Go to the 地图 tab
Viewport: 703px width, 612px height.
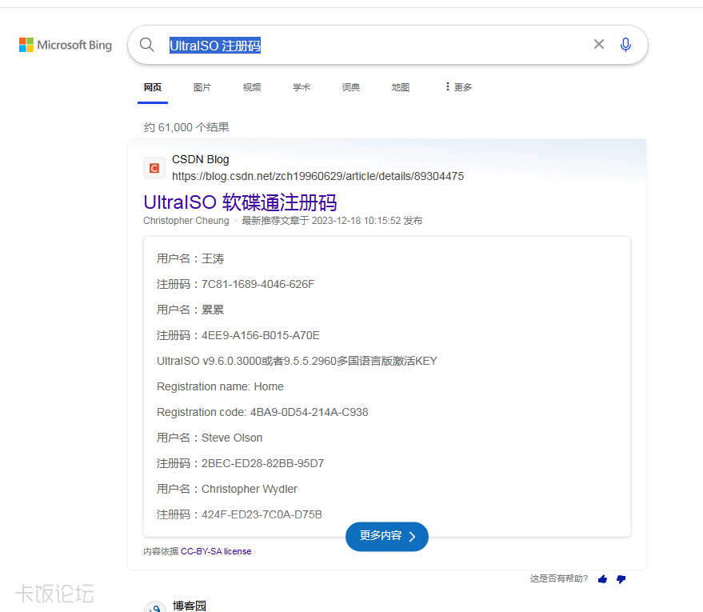pyautogui.click(x=401, y=87)
